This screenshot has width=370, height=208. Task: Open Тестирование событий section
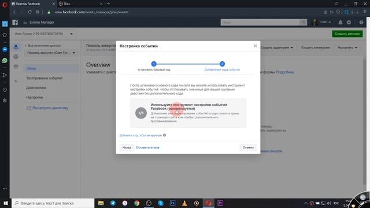point(45,78)
